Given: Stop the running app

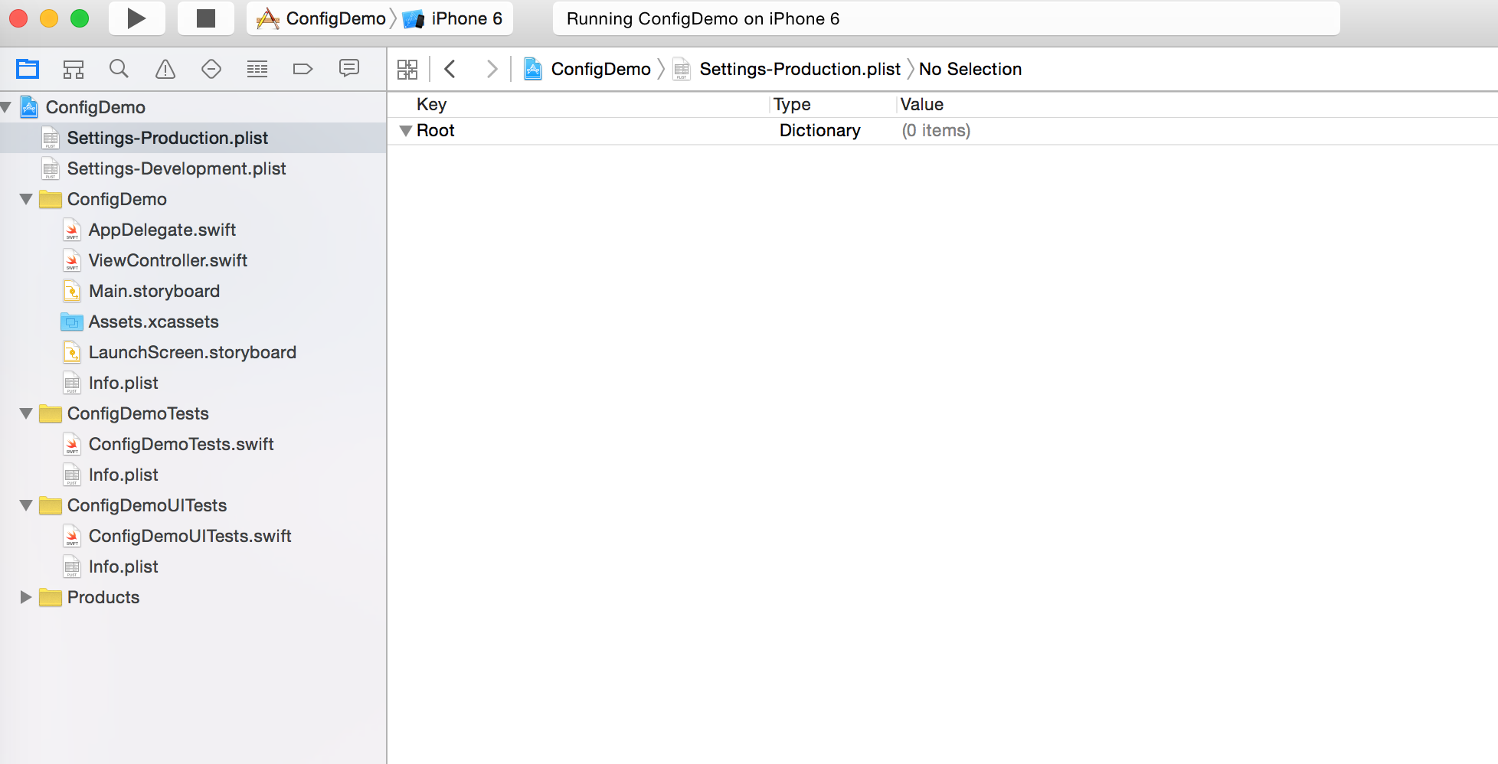Looking at the screenshot, I should coord(205,18).
